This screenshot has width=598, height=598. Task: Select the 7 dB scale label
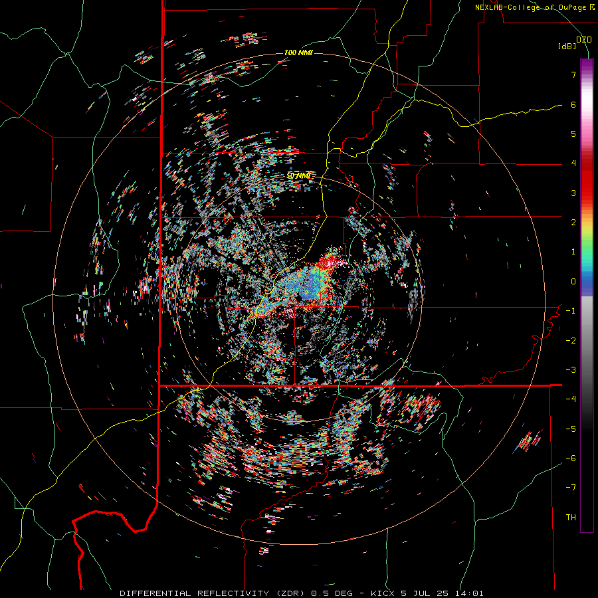(573, 74)
